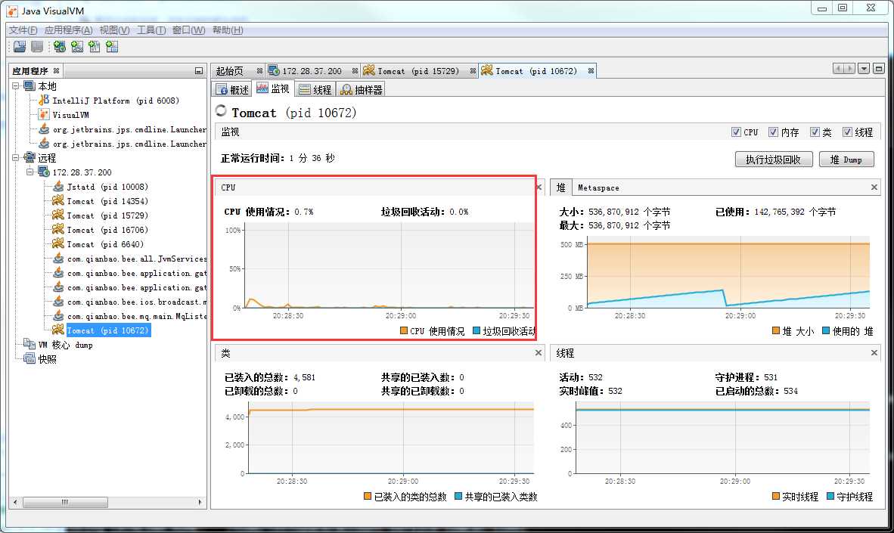Click the IntelliJ Platform (pid 6008) icon
894x533 pixels.
click(x=44, y=101)
